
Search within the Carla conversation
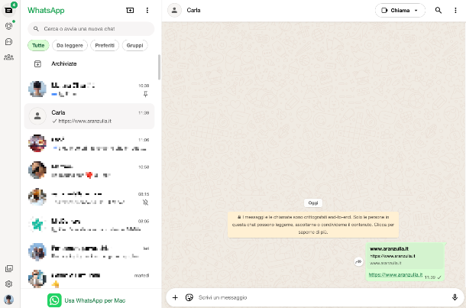click(438, 11)
